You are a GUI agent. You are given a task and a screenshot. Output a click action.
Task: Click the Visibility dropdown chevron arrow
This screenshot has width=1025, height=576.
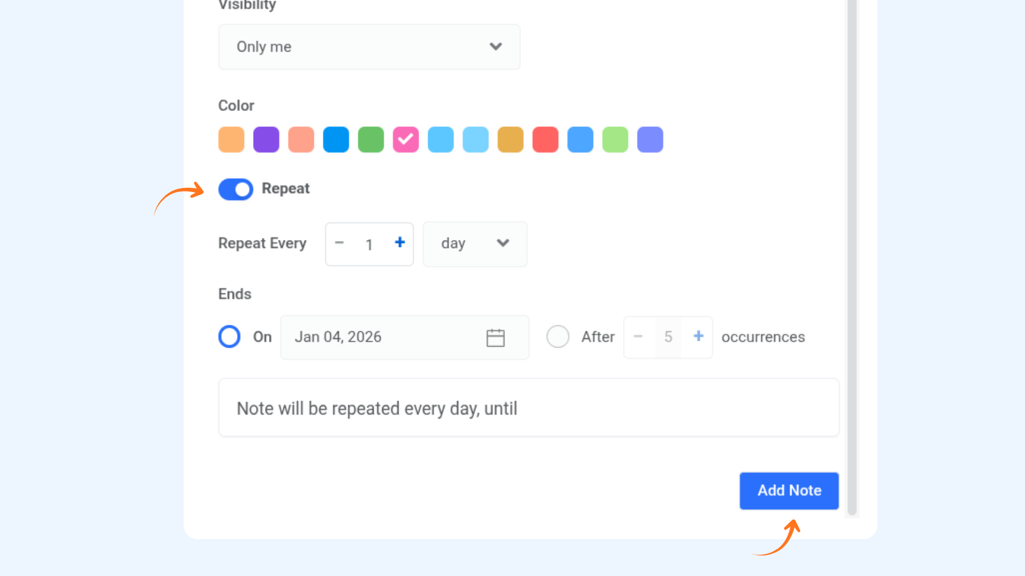tap(496, 47)
